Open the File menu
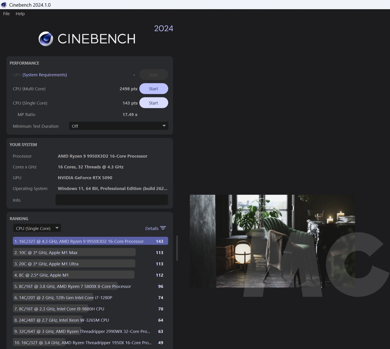 6,14
